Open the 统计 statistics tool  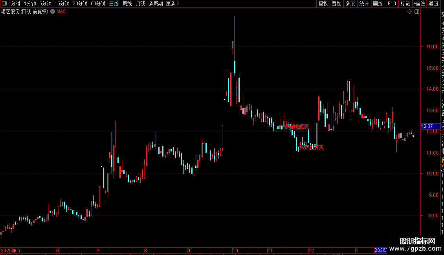363,4
